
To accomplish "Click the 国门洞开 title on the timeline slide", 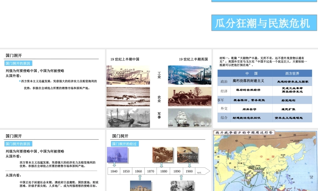I will point(120,136).
